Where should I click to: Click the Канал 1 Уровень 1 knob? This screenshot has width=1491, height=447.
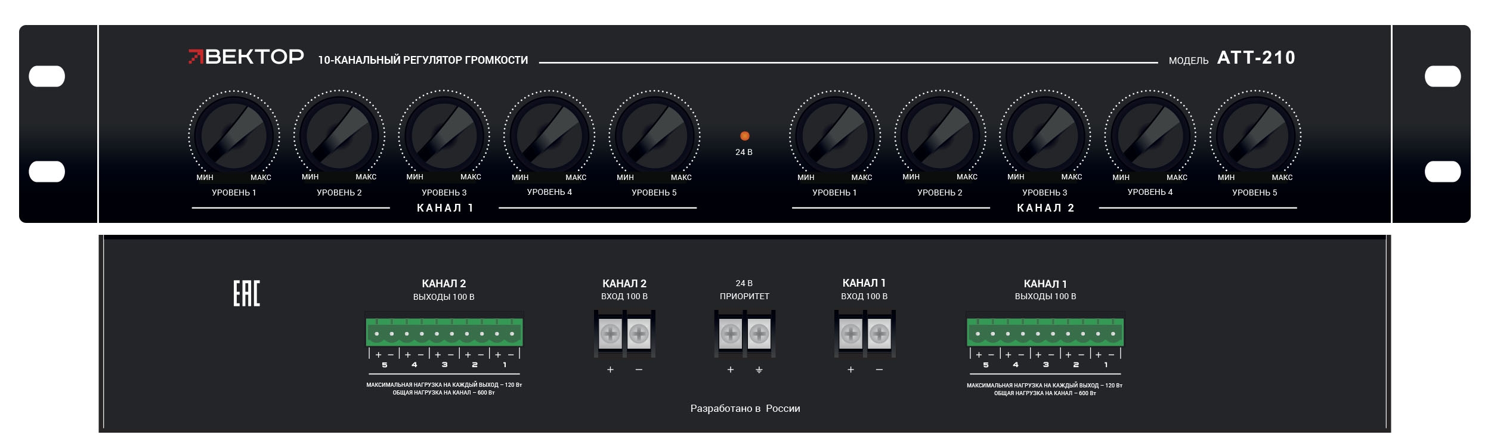(234, 136)
